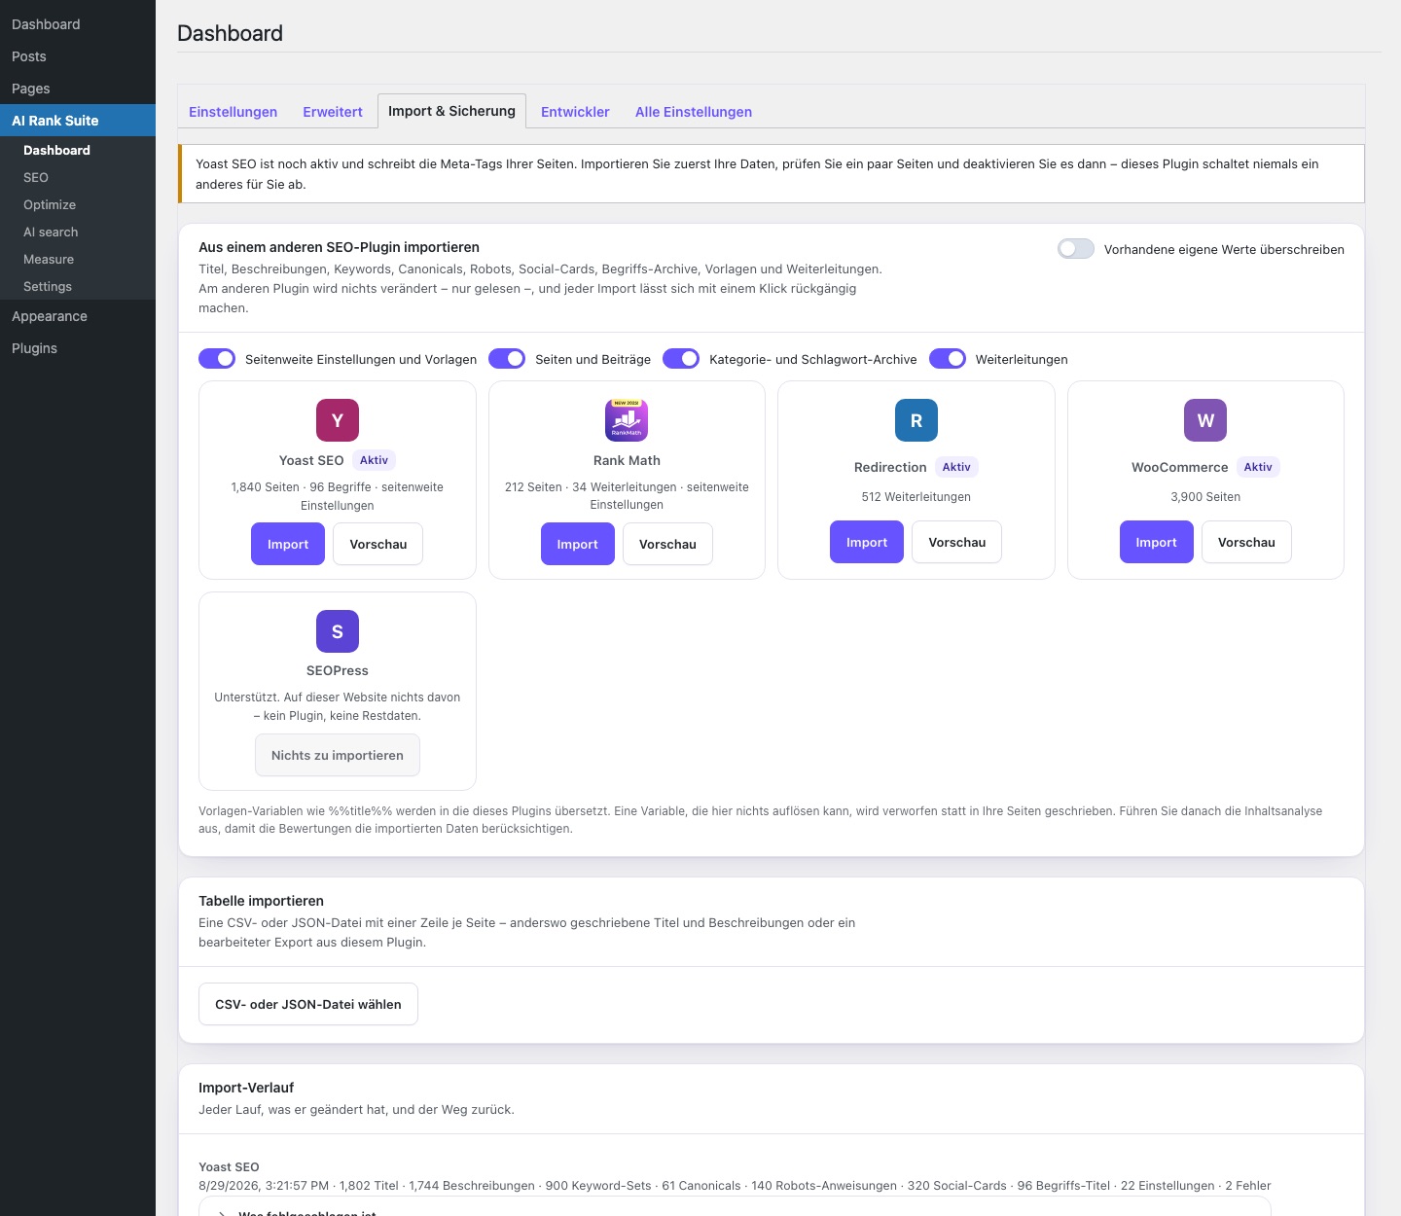Click the Aktiv badge next to Redirection
Image resolution: width=1401 pixels, height=1216 pixels.
click(956, 467)
